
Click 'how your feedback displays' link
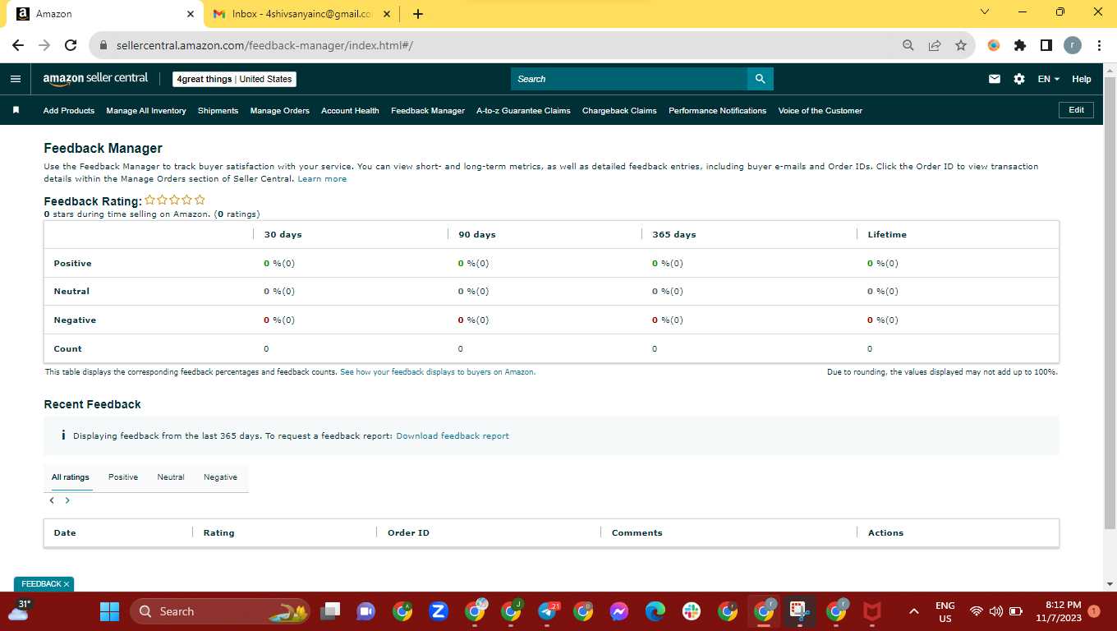[438, 372]
